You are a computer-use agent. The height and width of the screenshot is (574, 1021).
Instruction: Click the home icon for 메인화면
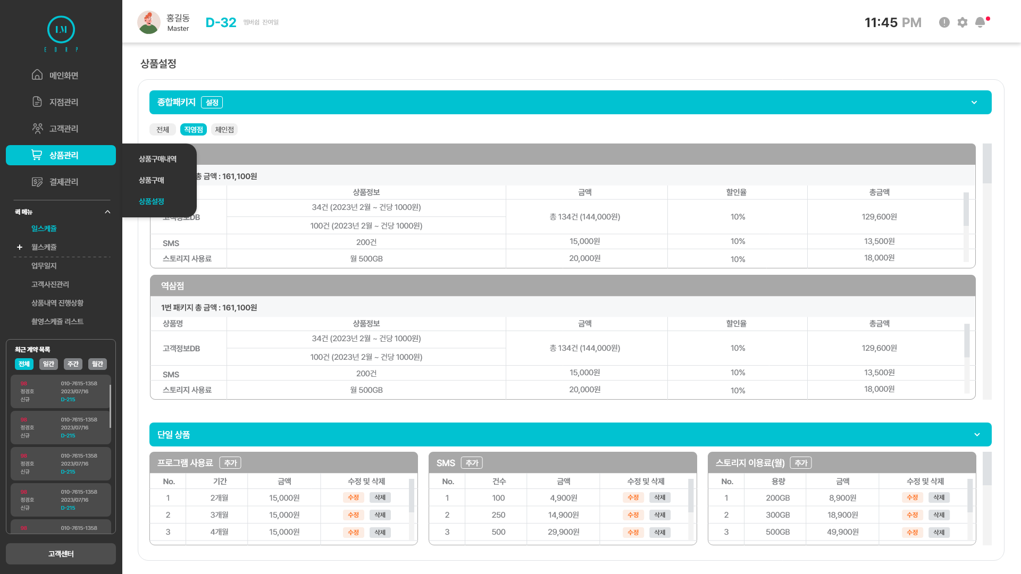coord(37,75)
